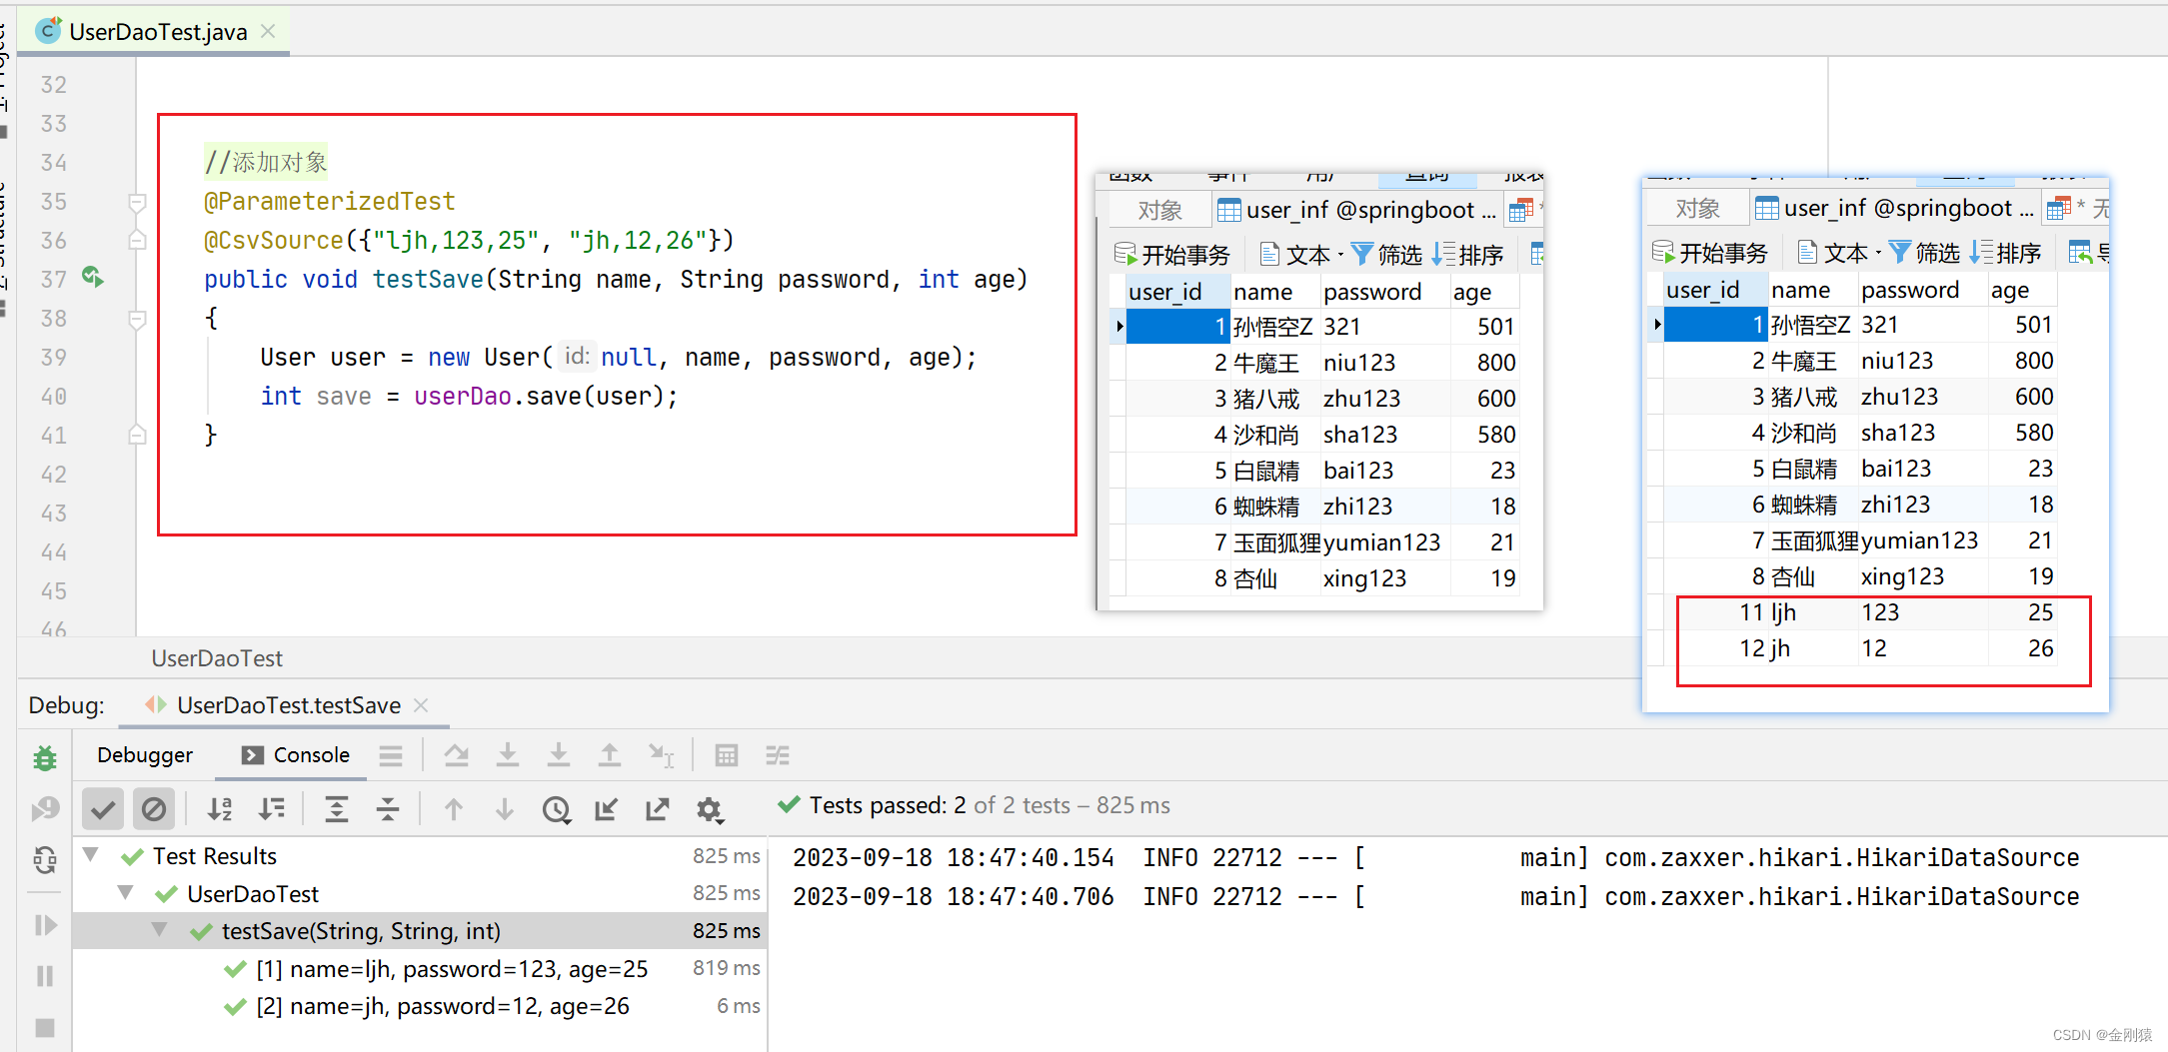Toggle Sort Alphabetically in test toolbar
This screenshot has height=1052, width=2168.
pyautogui.click(x=220, y=809)
